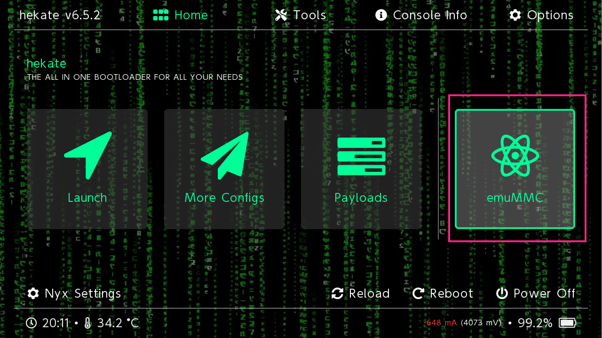The height and width of the screenshot is (338, 602).
Task: Click the battery icon in status bar
Action: (x=567, y=323)
